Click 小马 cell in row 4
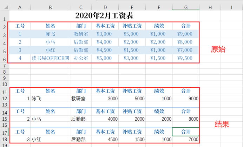243x147 pixels. (50, 42)
